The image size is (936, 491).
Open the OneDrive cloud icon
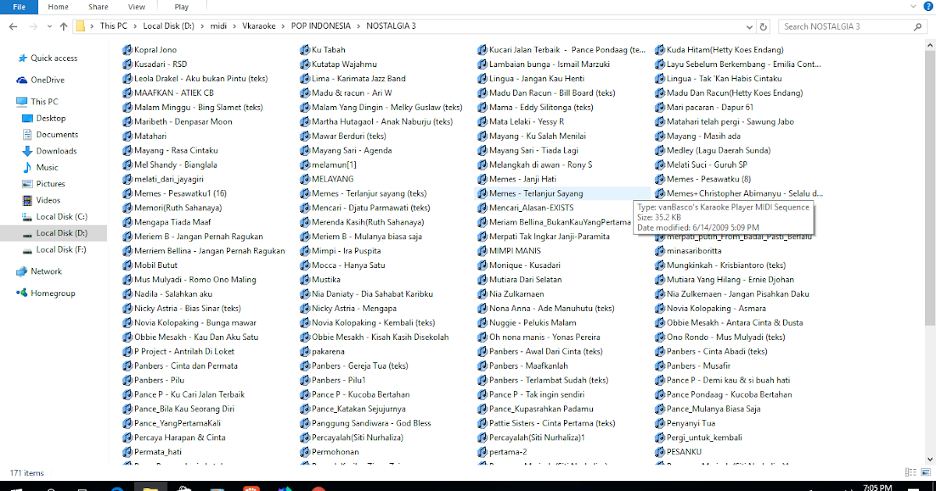coord(22,79)
